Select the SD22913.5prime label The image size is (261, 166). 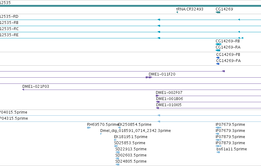click(131, 149)
